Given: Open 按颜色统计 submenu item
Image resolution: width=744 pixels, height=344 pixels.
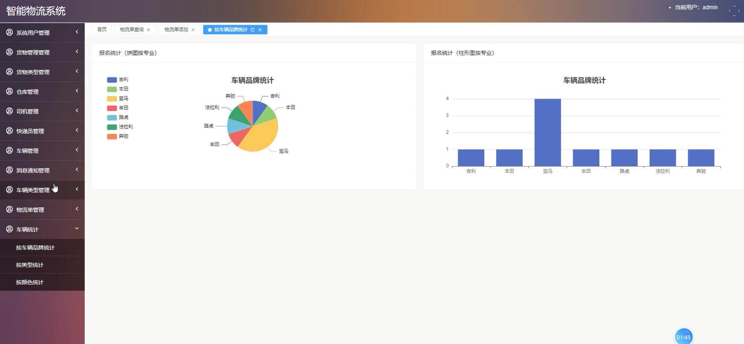Looking at the screenshot, I should 30,282.
